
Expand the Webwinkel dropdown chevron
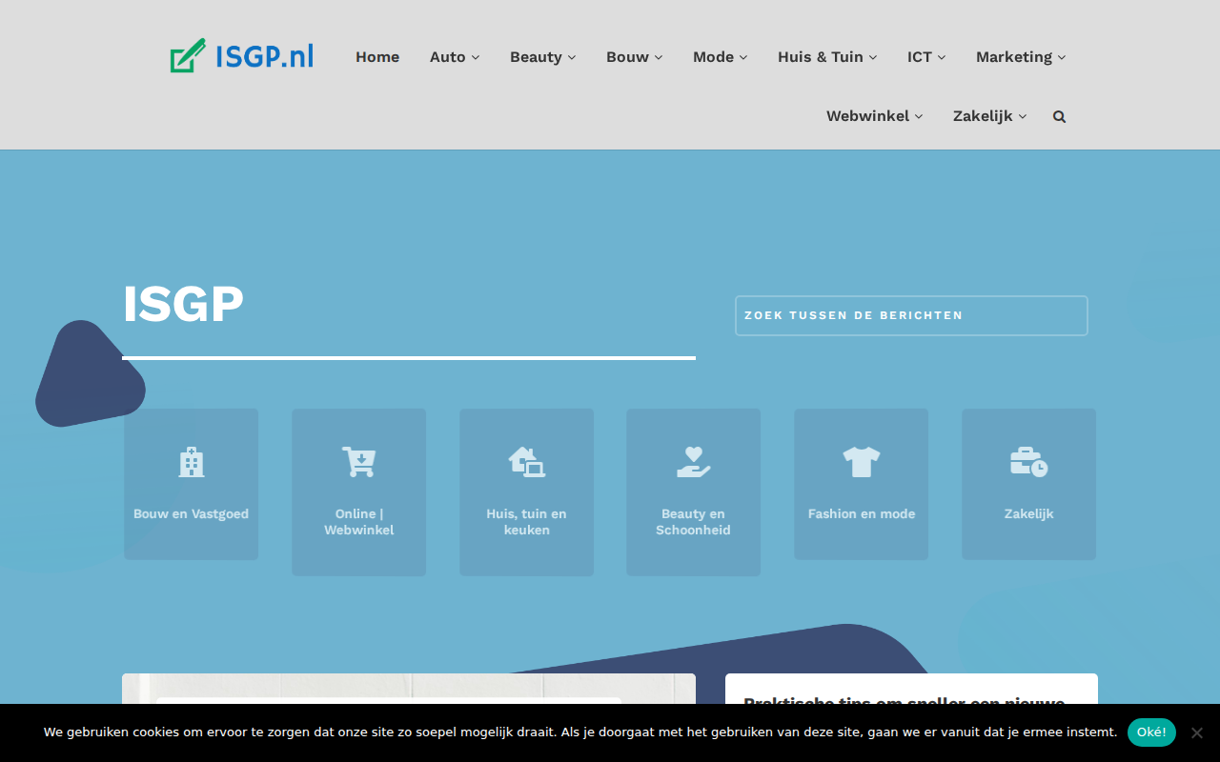[919, 116]
